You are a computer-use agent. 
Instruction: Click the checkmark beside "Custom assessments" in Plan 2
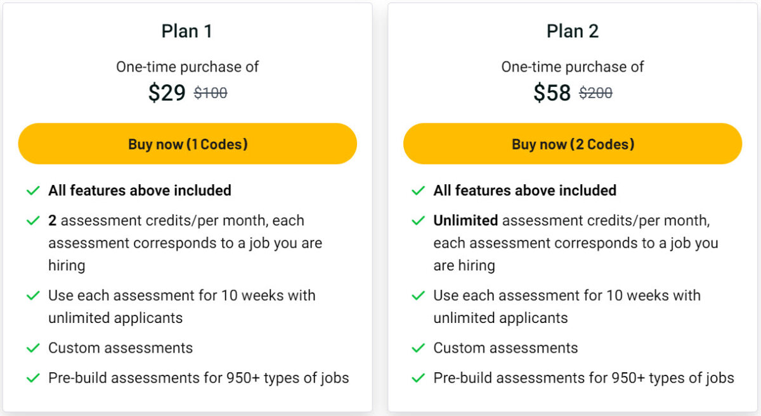[418, 348]
